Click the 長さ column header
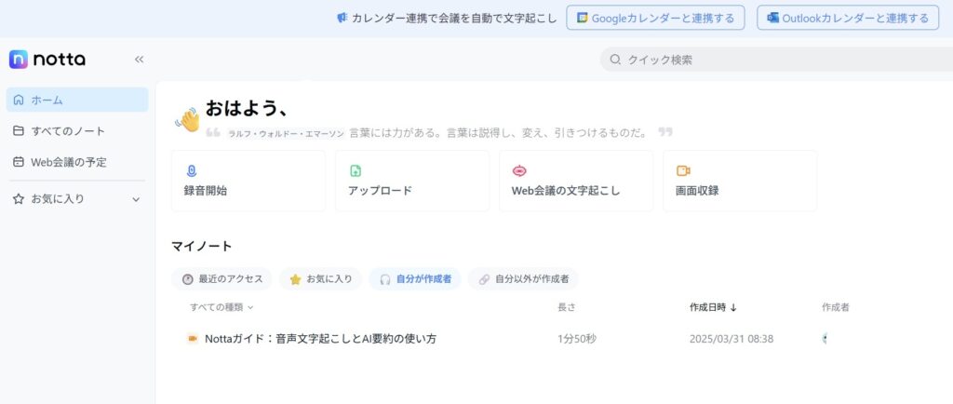The width and height of the screenshot is (953, 404). point(567,307)
